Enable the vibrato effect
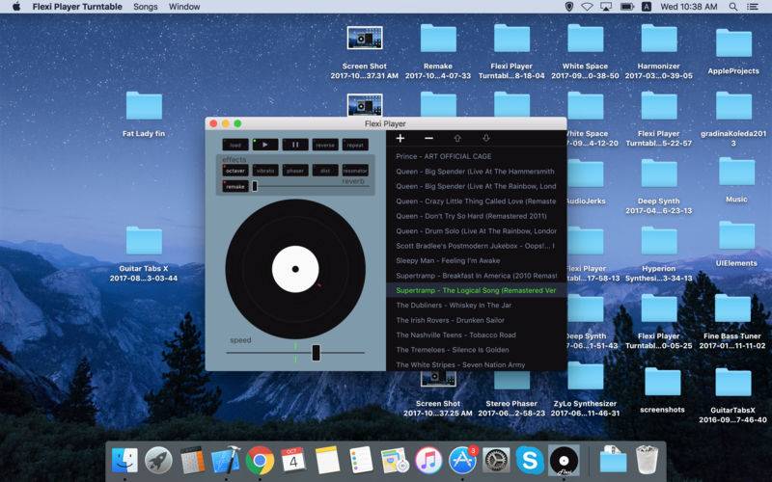772x482 pixels. [265, 171]
